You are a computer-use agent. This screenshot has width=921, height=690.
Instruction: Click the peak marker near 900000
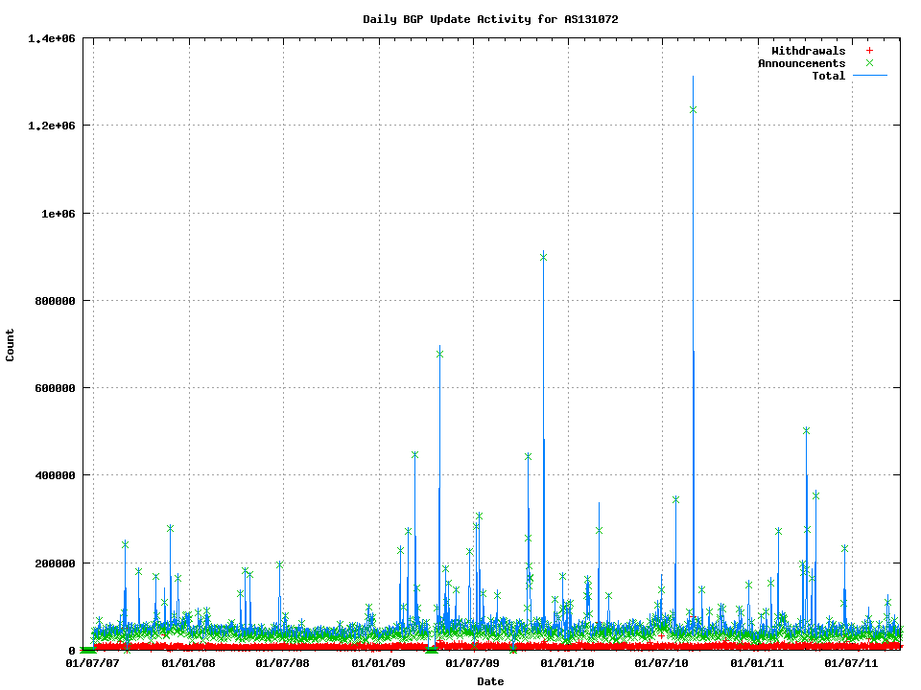point(543,256)
